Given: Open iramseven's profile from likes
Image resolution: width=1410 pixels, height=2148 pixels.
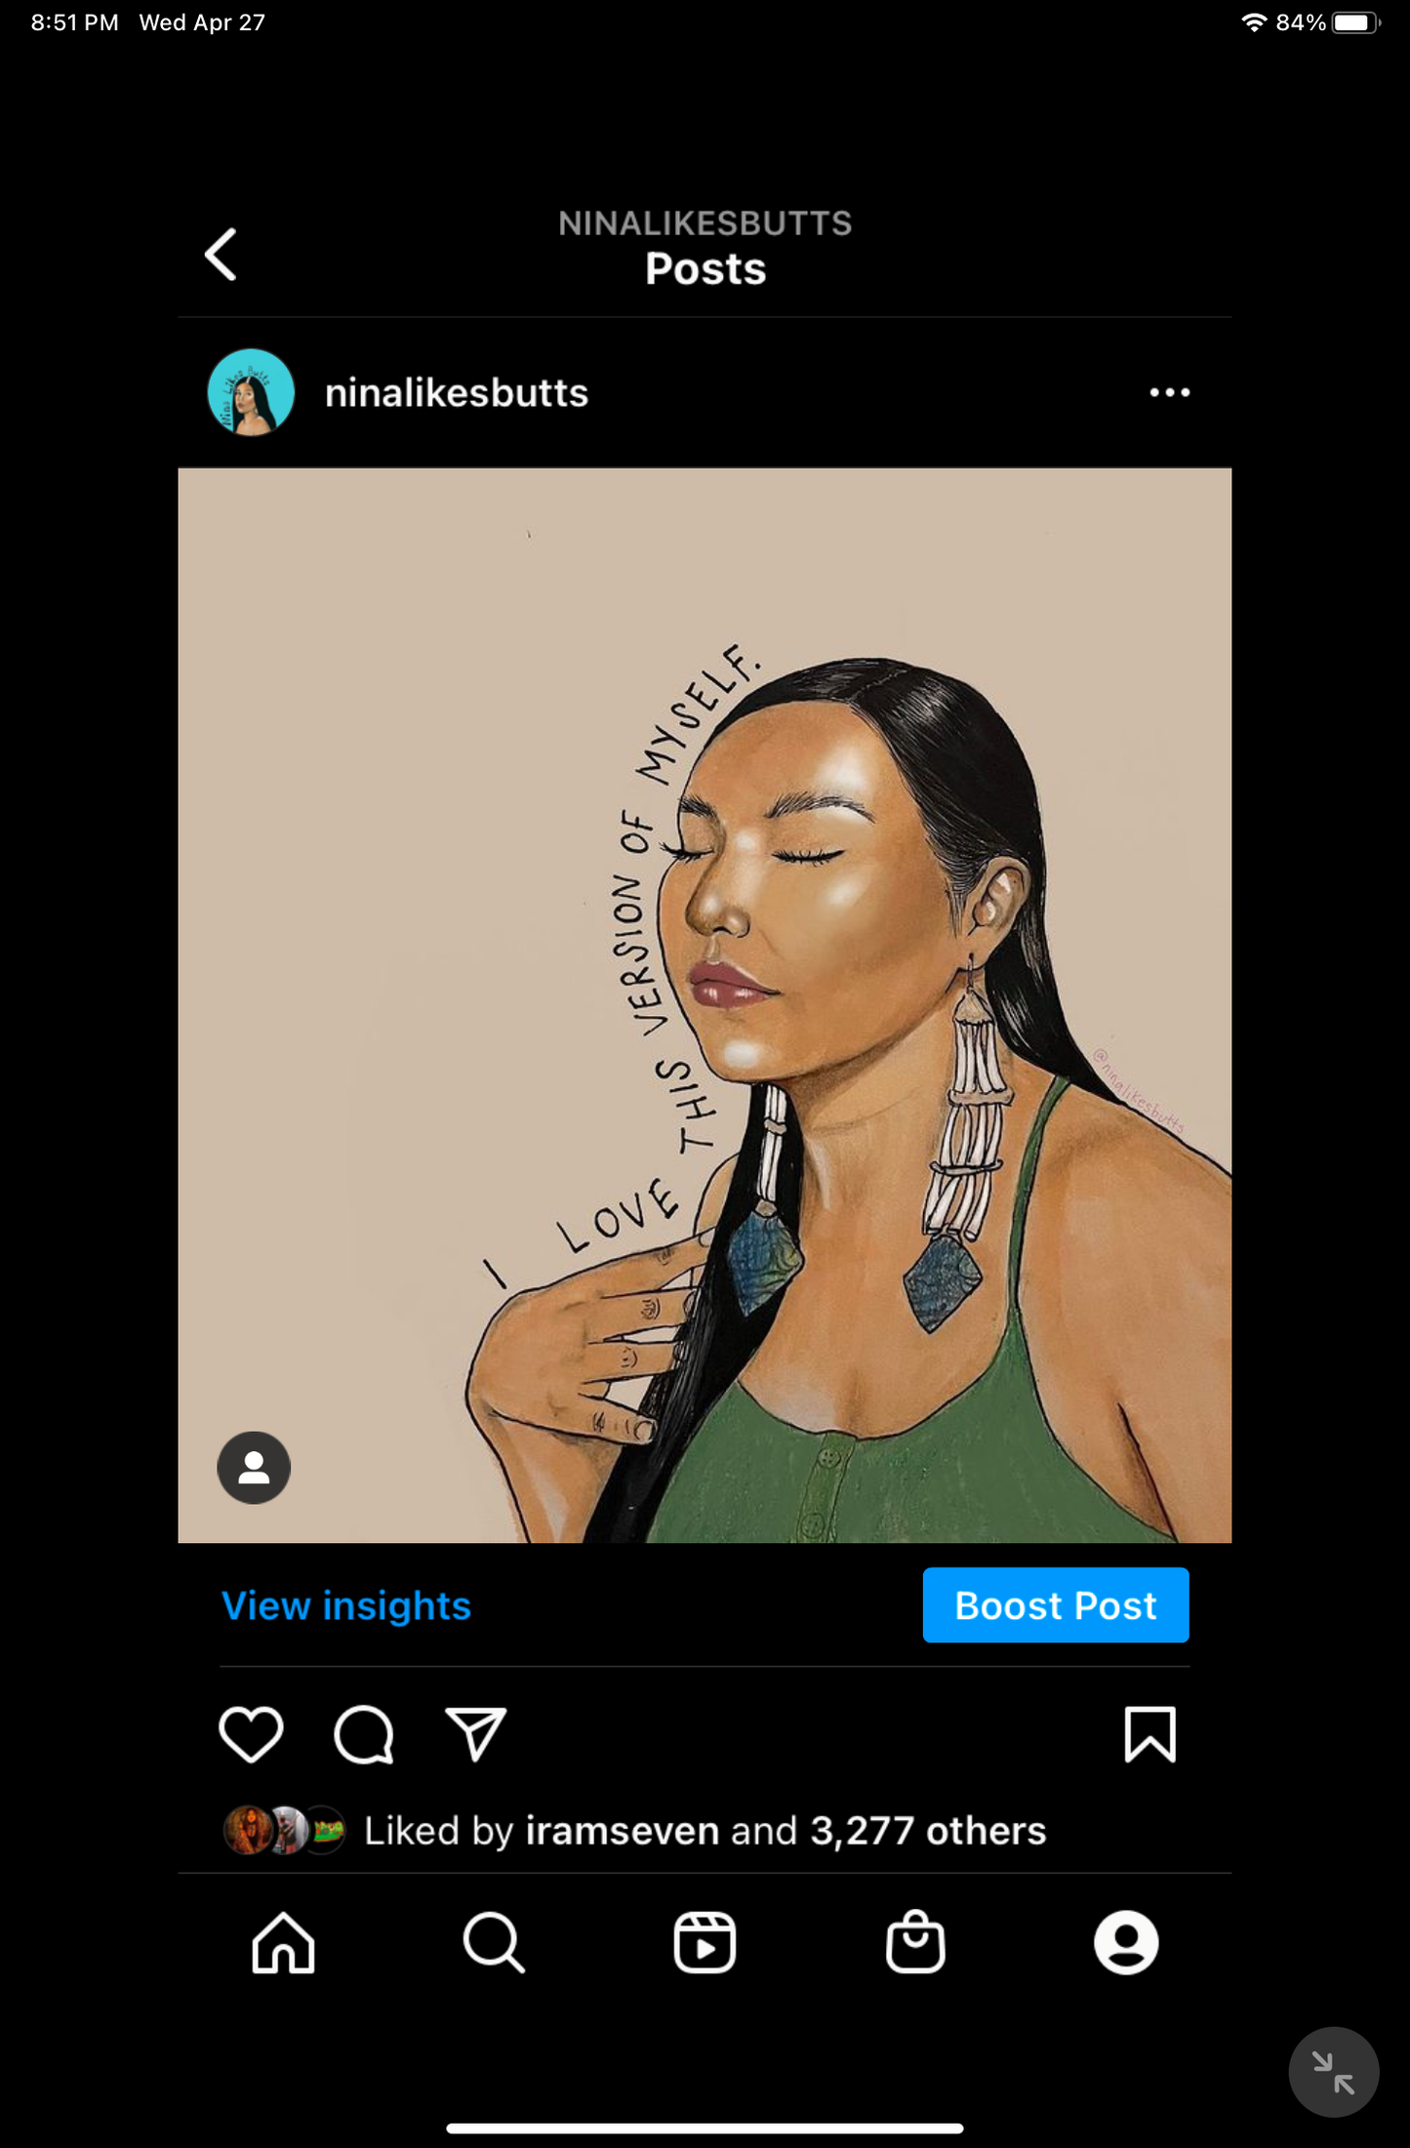Looking at the screenshot, I should pos(622,1831).
